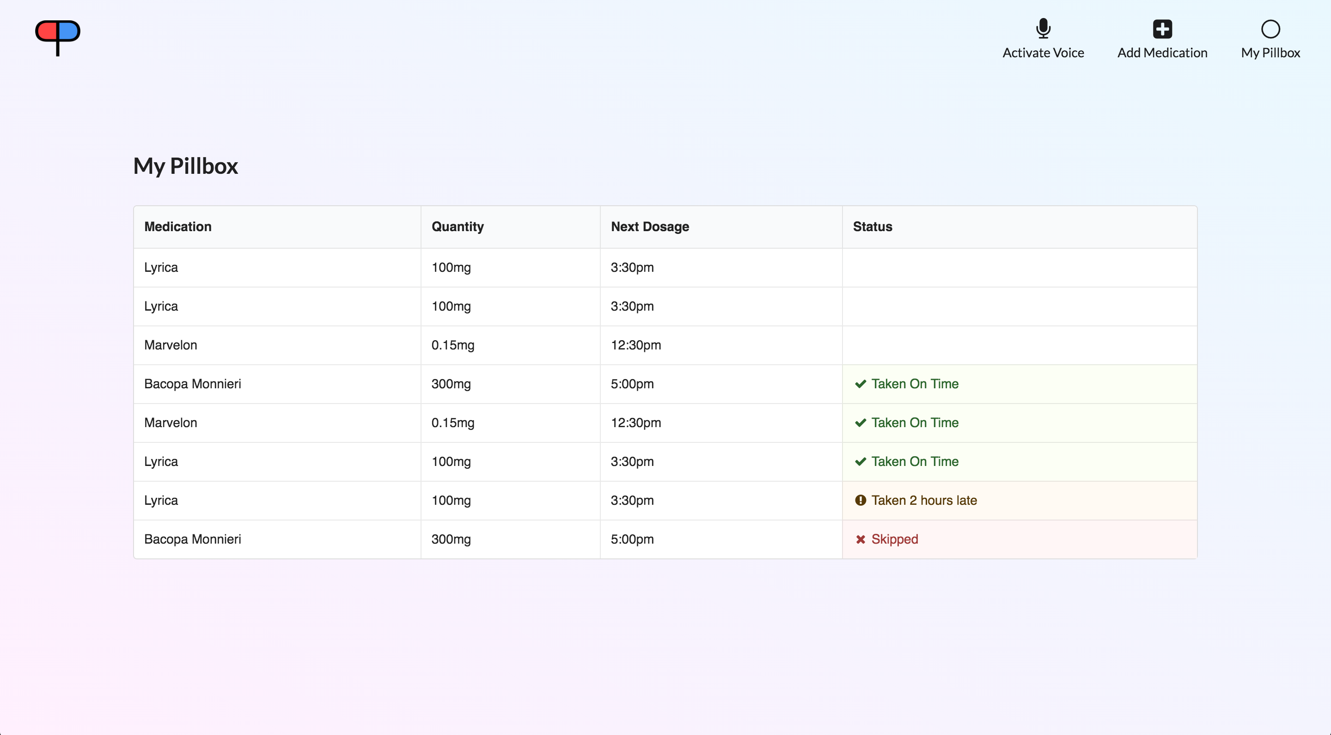Click the Medication column header
1331x735 pixels.
click(178, 227)
